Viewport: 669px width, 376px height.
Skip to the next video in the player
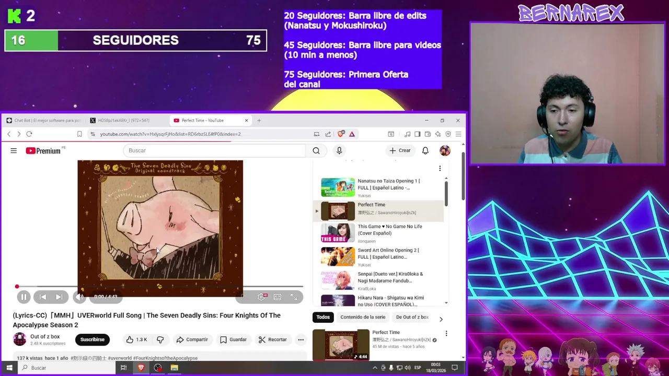[x=59, y=297]
